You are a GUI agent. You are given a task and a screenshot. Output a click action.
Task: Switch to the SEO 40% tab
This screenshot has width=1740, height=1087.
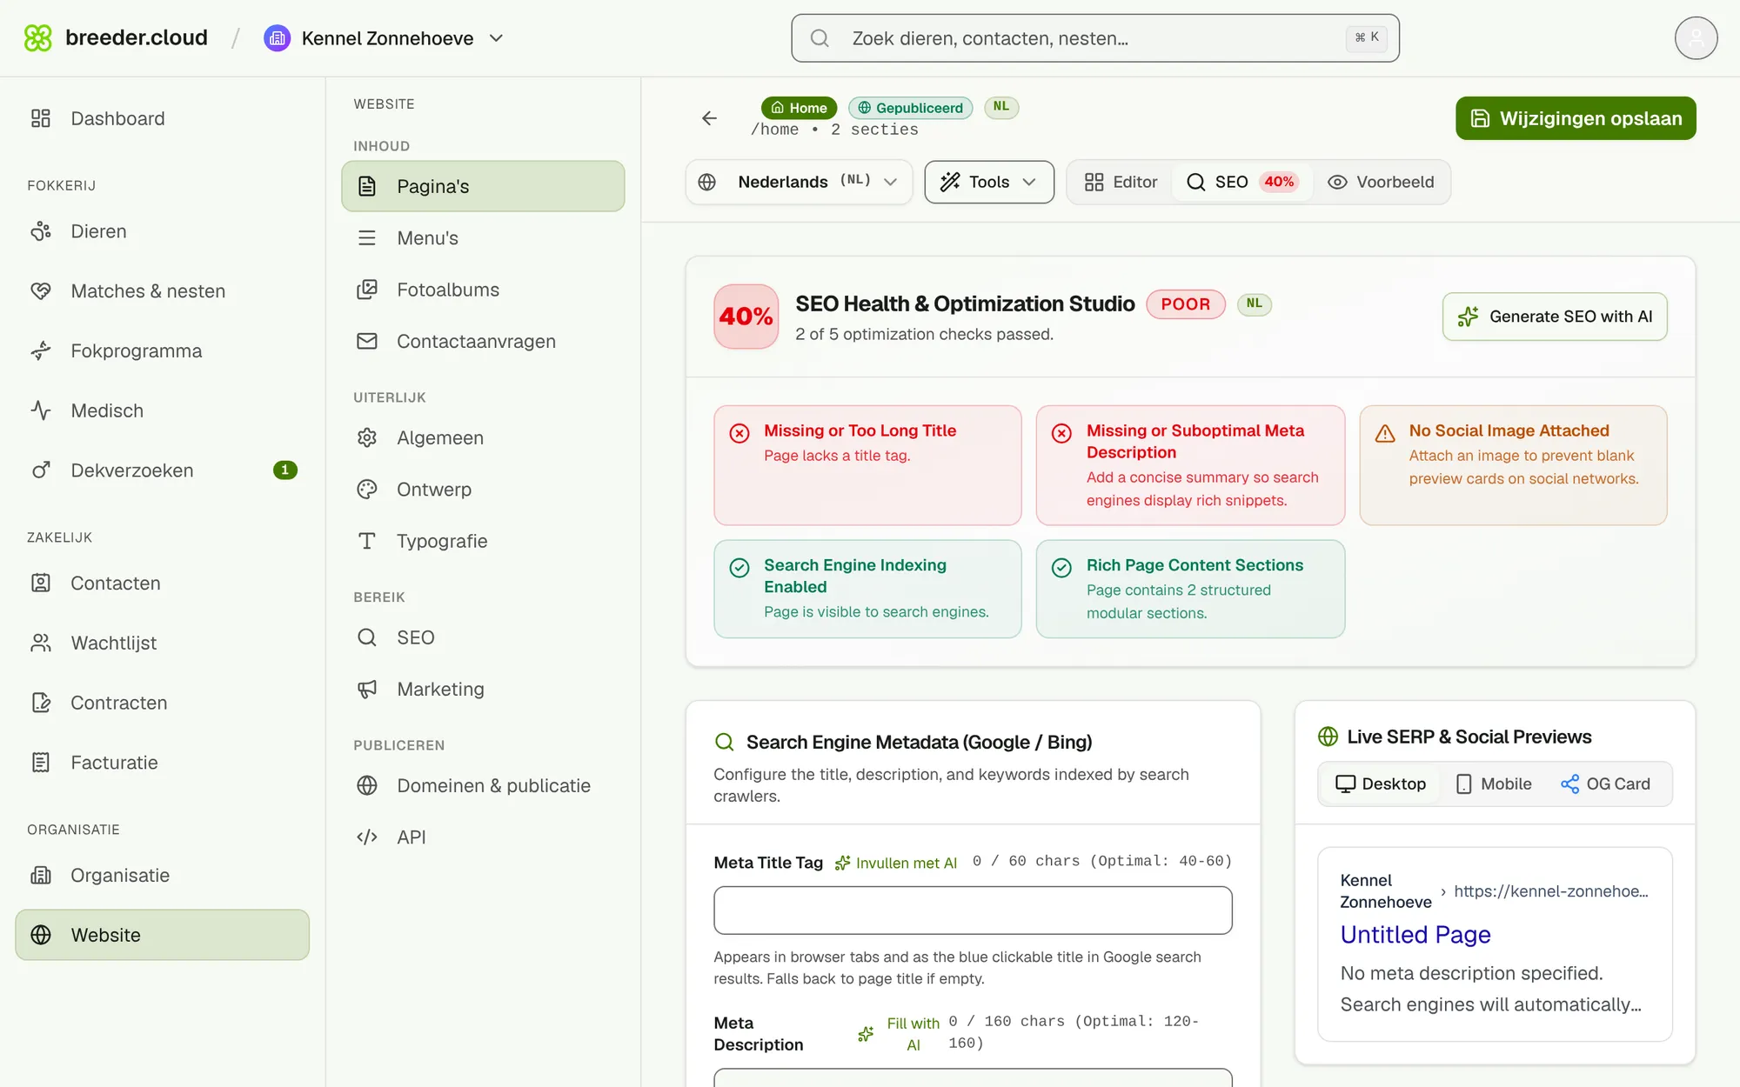click(1242, 182)
